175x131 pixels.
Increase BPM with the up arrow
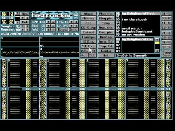pos(48,22)
